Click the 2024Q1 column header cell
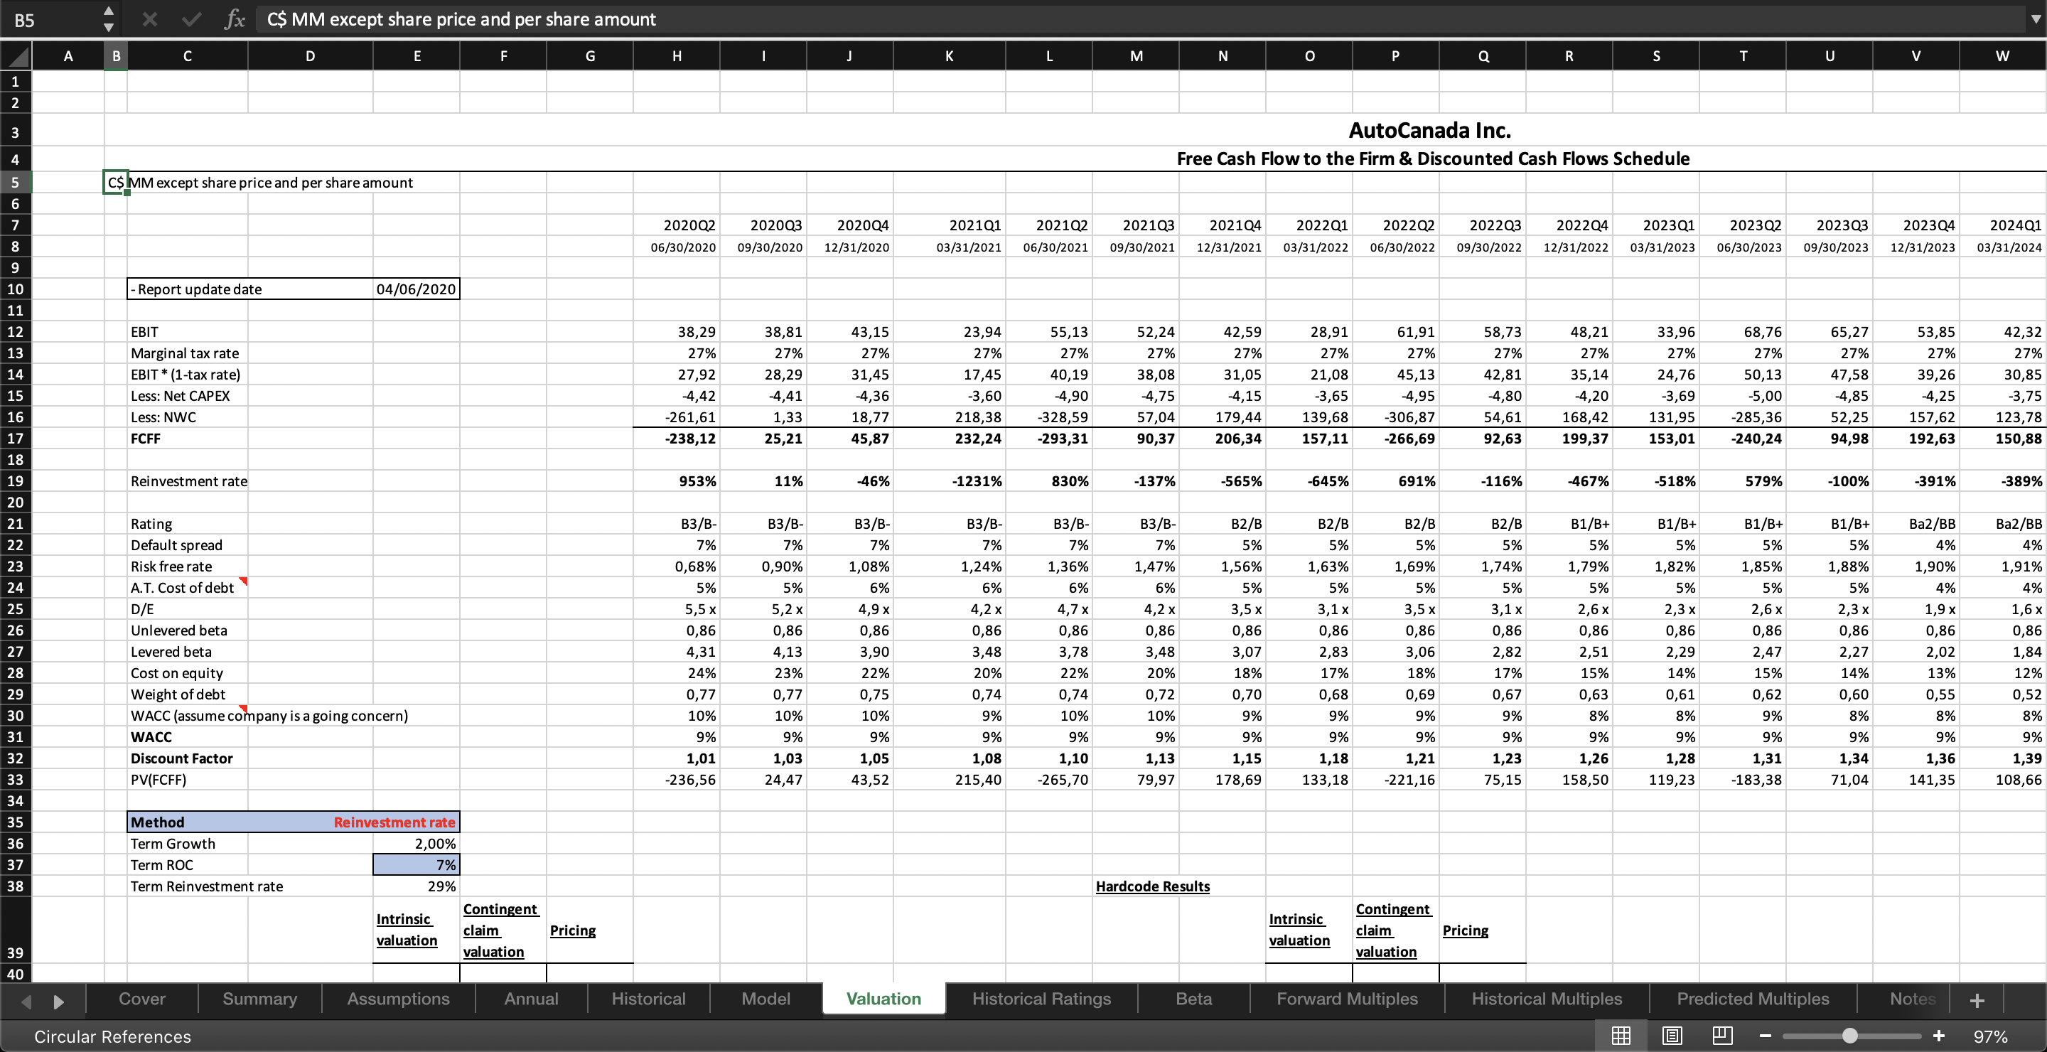The width and height of the screenshot is (2047, 1052). click(2002, 225)
